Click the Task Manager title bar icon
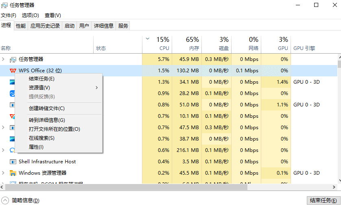 pos(5,5)
